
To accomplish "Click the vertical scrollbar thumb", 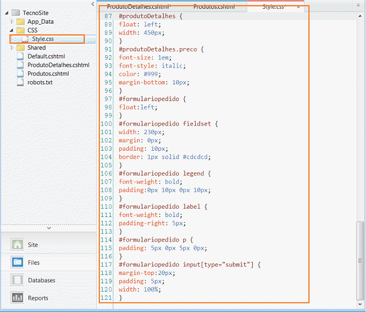I will click(x=360, y=261).
